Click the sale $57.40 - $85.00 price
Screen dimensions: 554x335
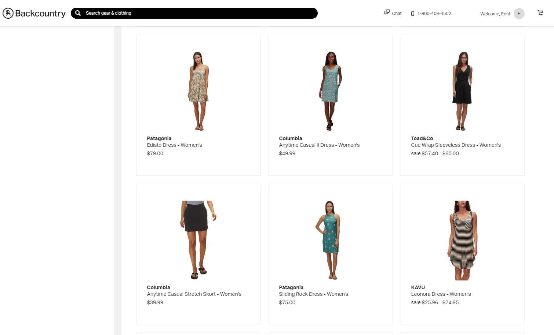(435, 153)
